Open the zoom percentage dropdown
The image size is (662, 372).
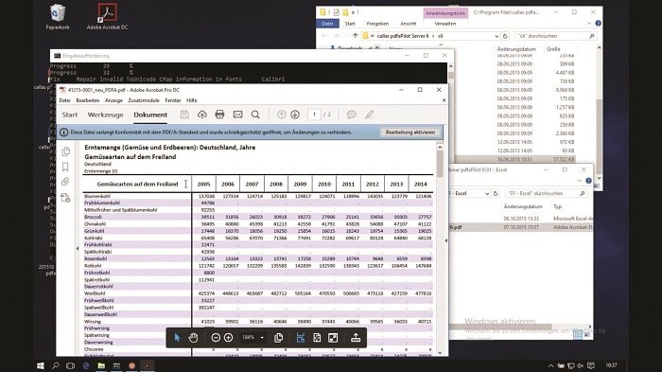262,338
